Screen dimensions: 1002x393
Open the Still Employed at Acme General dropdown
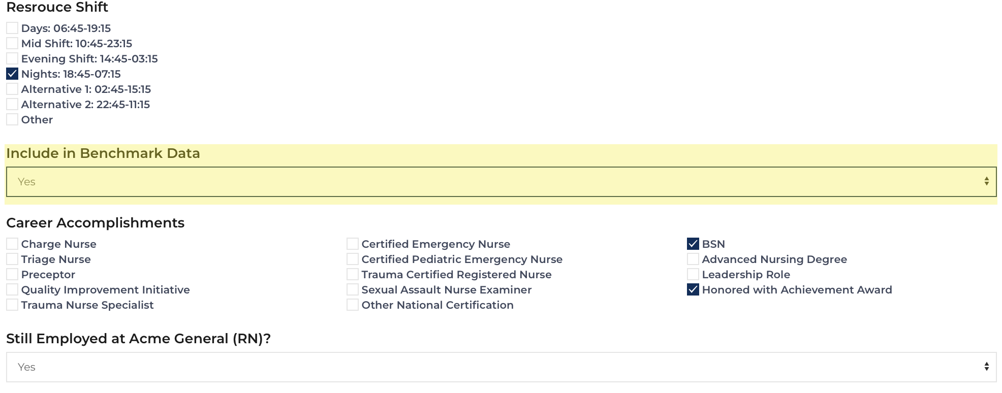[501, 367]
